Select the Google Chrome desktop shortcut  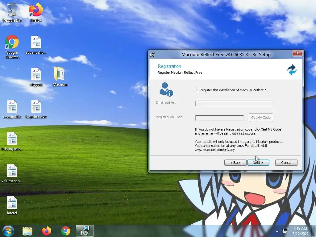[12, 47]
